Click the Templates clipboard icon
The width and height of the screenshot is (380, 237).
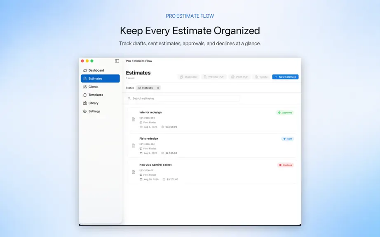pos(85,95)
